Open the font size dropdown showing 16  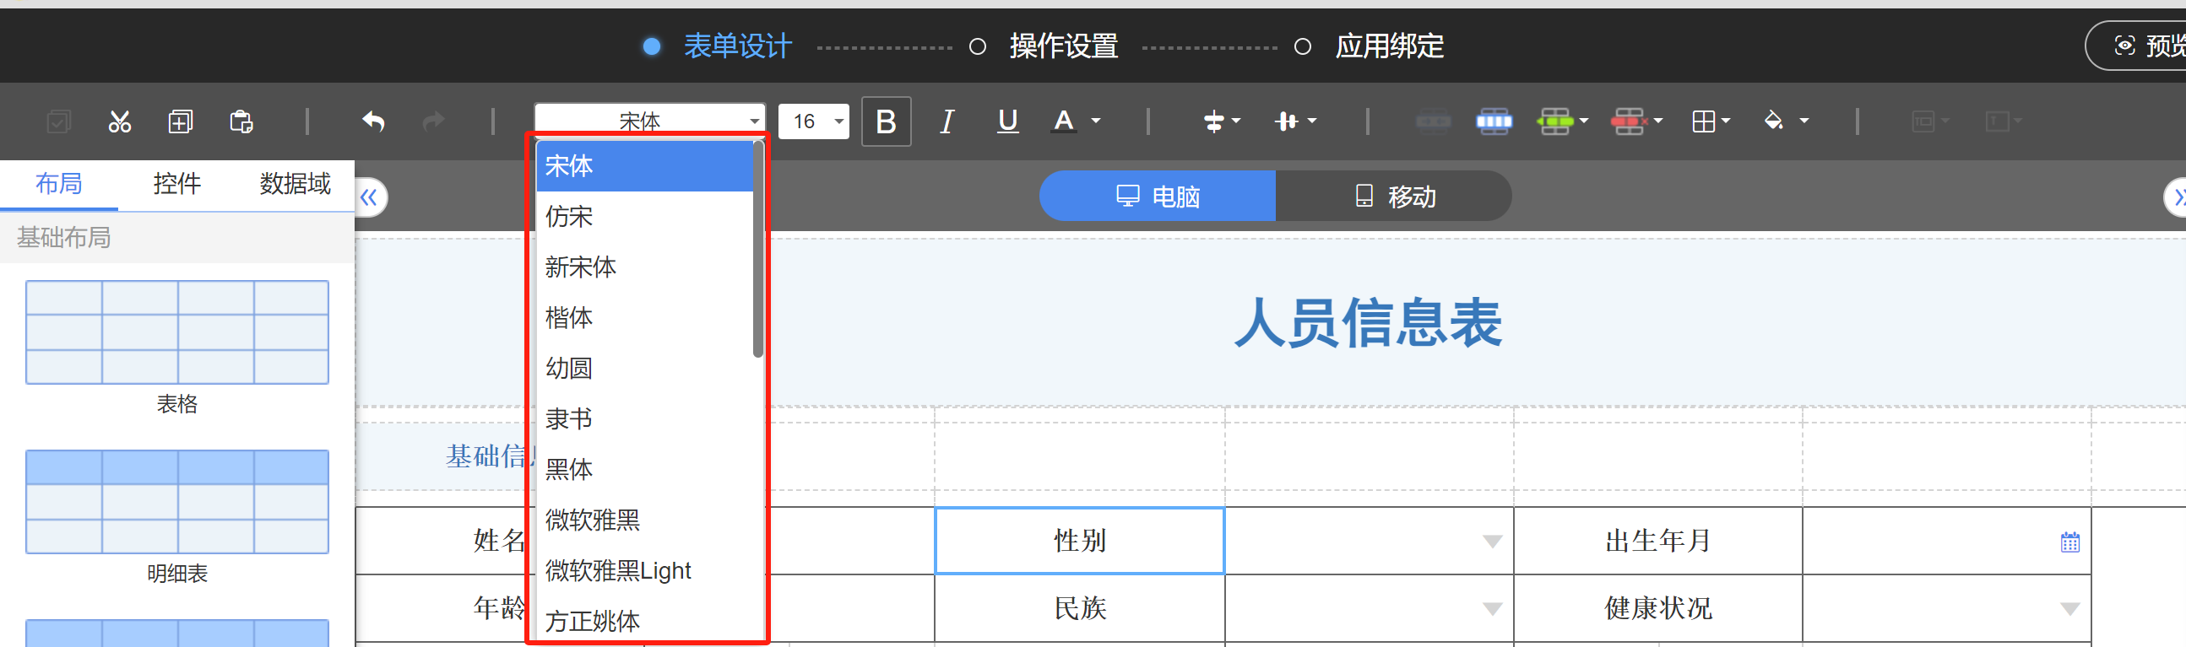814,121
